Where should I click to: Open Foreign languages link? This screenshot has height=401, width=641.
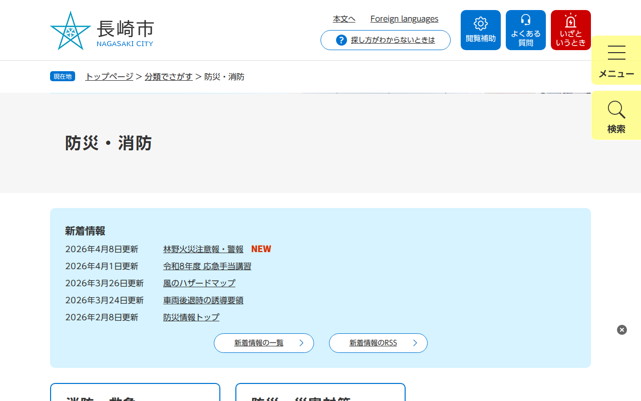pyautogui.click(x=404, y=19)
